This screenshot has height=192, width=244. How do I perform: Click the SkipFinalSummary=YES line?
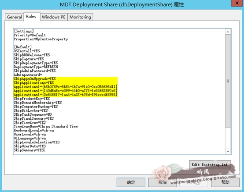click(34, 118)
